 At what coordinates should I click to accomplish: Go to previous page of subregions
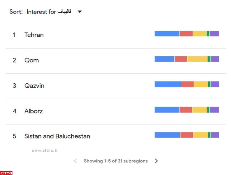(75, 161)
